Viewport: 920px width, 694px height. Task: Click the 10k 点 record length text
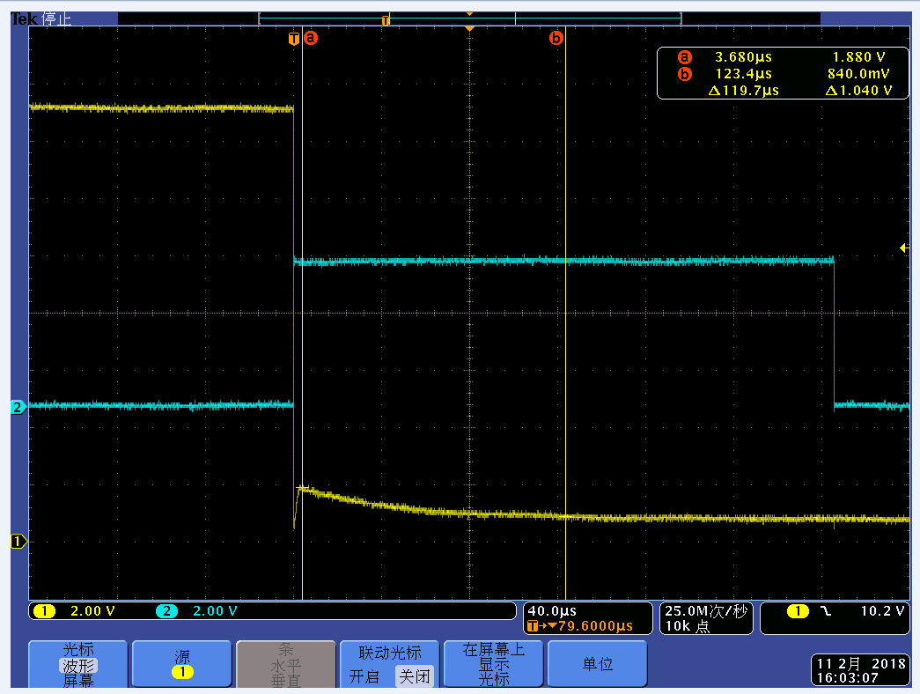[687, 626]
